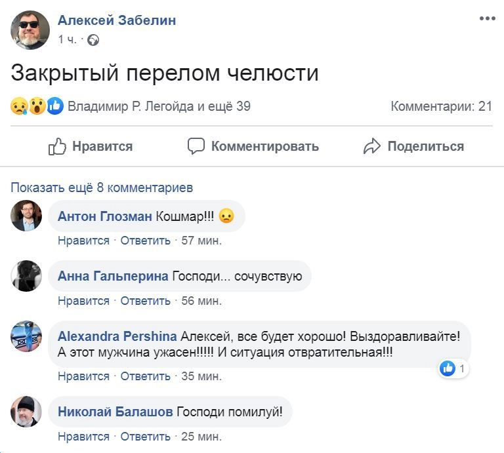Open Алексей Забелин's profile picture
The height and width of the screenshot is (453, 504).
tap(30, 30)
